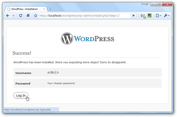Click 'Your chosen password.' text

click(61, 83)
